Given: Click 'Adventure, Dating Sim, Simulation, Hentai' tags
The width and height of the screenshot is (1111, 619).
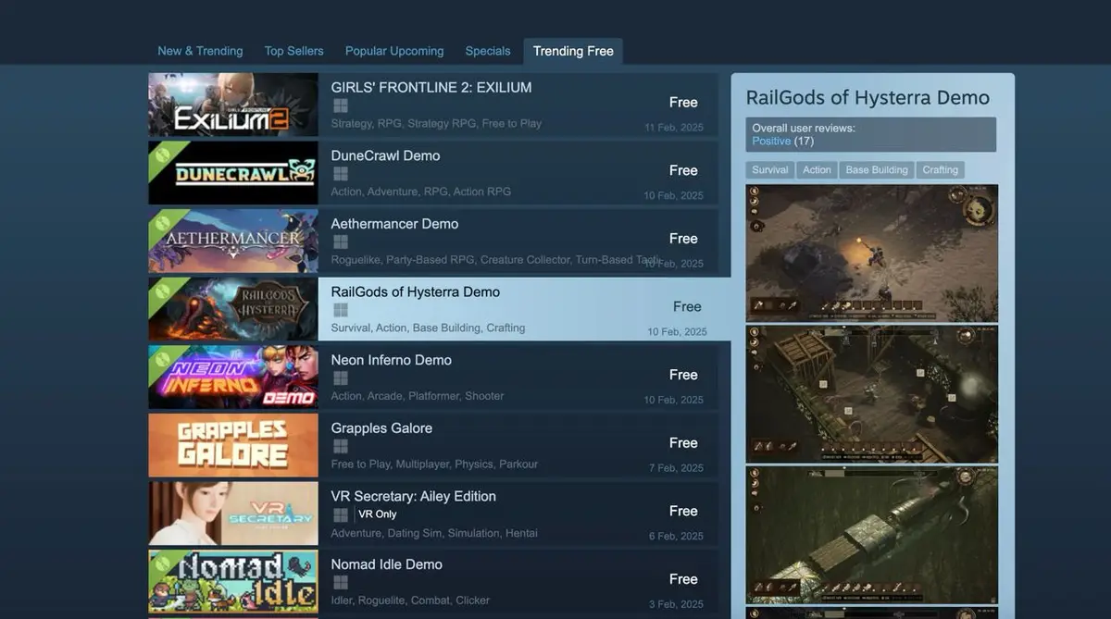Looking at the screenshot, I should click(434, 533).
